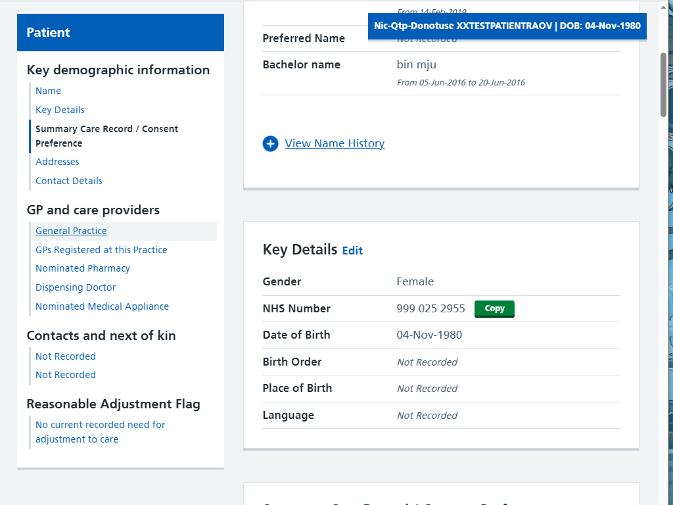673x505 pixels.
Task: Open Nominated Medical Appliance link
Action: pyautogui.click(x=102, y=306)
